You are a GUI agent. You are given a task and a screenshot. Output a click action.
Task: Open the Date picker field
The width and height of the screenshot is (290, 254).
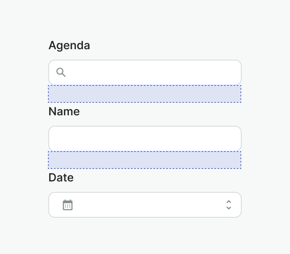click(x=145, y=205)
